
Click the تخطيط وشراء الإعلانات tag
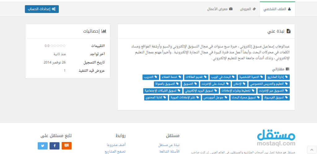(x=238, y=91)
